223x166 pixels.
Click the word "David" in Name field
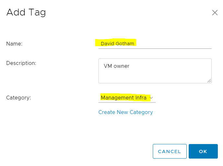[x=107, y=43]
